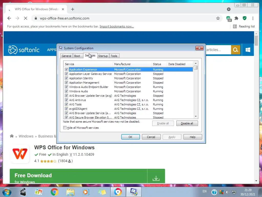
Task: Launch Google Chrome from the taskbar
Action: coord(54,192)
